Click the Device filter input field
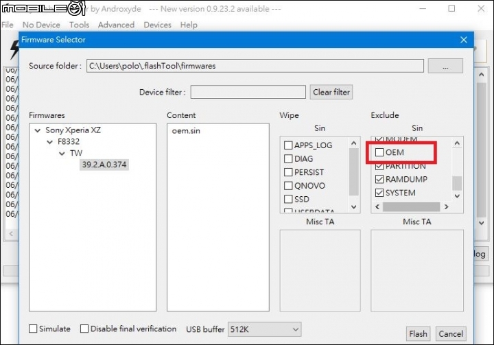The image size is (494, 345). (x=248, y=92)
